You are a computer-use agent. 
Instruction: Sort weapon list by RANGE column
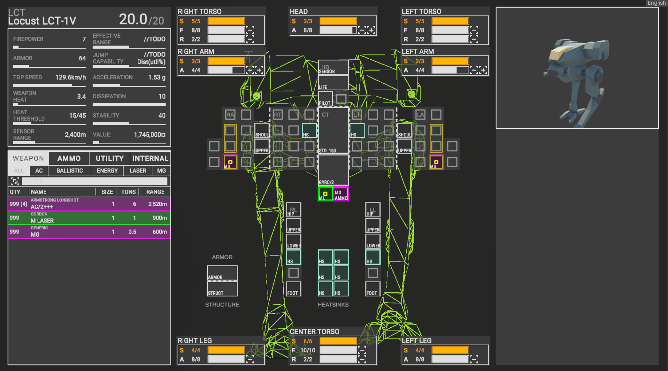pos(155,192)
